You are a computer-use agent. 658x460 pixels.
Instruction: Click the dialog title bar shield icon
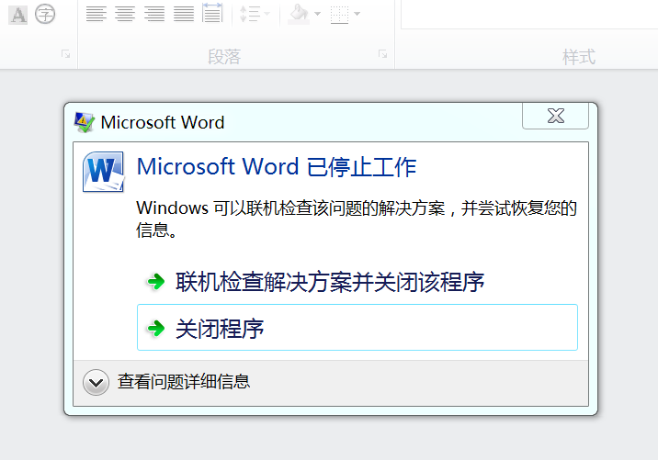[x=84, y=122]
